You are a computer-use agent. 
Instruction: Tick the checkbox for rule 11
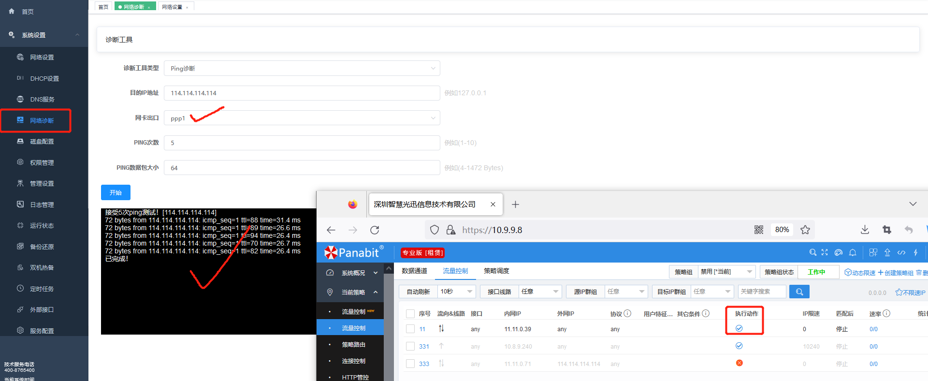click(x=410, y=329)
